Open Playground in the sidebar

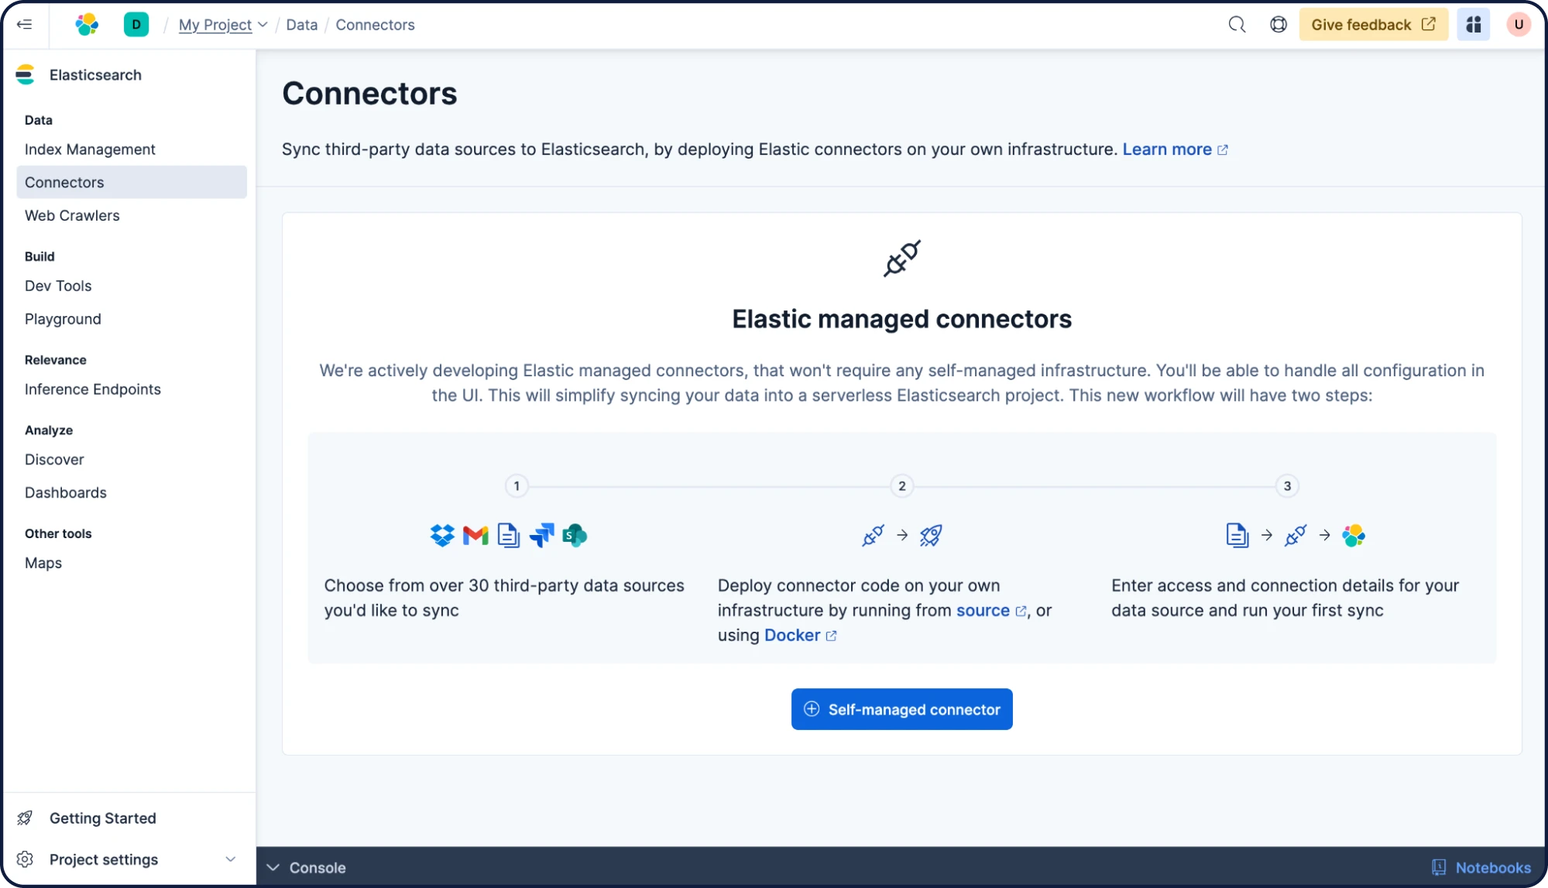132,319
